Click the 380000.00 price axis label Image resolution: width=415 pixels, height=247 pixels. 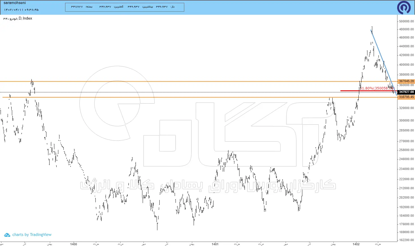coord(407,74)
